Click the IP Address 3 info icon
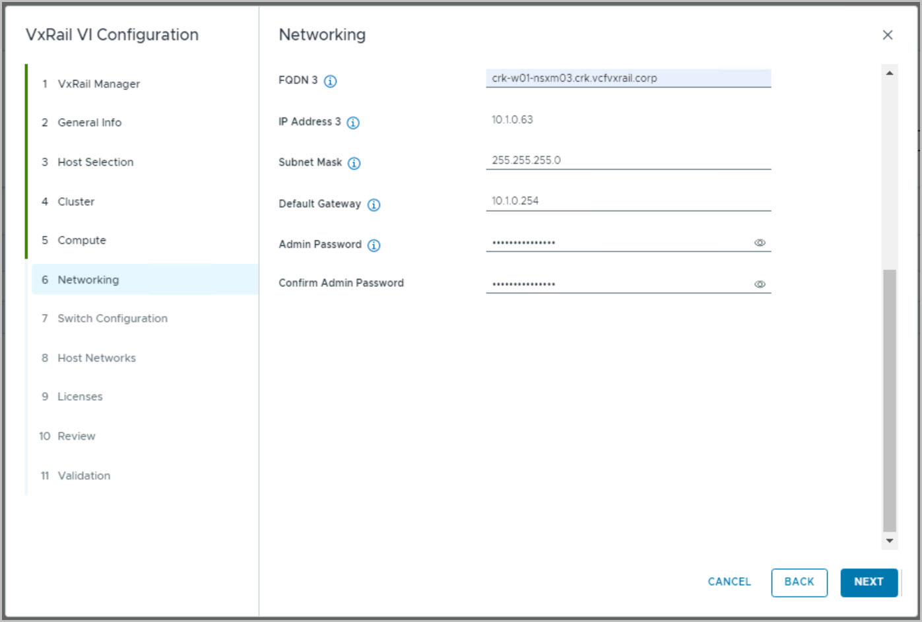Screen dimensions: 922x622 353,123
